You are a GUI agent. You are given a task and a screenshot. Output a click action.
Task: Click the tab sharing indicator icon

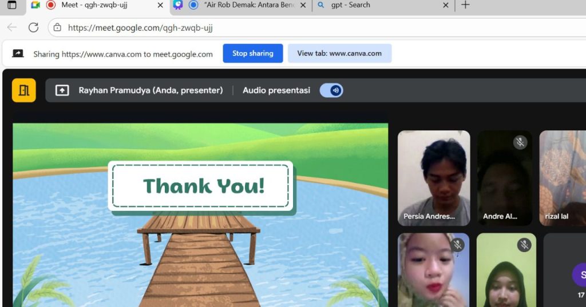tap(18, 53)
